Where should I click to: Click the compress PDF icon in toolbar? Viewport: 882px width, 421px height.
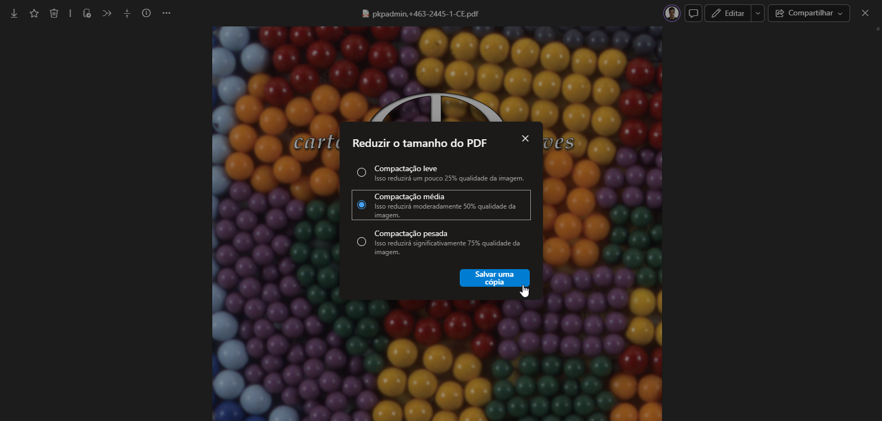[x=127, y=13]
